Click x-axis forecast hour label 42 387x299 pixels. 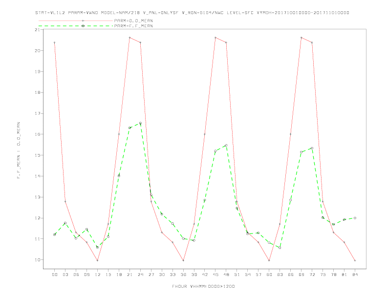[x=205, y=275]
